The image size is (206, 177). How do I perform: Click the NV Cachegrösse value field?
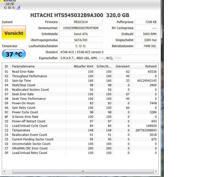click(x=146, y=28)
